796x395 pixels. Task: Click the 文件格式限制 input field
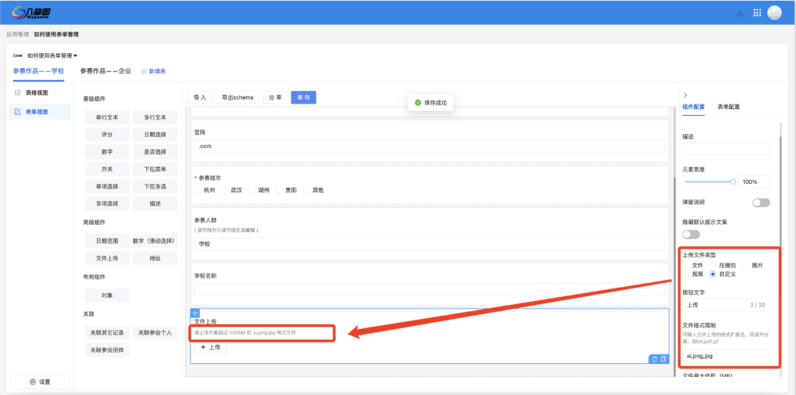click(x=726, y=356)
